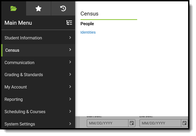Open the green folder menu tab

(14, 8)
